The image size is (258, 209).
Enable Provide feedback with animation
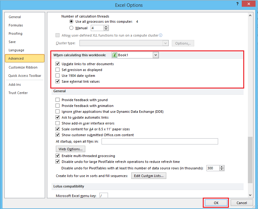[57, 105]
